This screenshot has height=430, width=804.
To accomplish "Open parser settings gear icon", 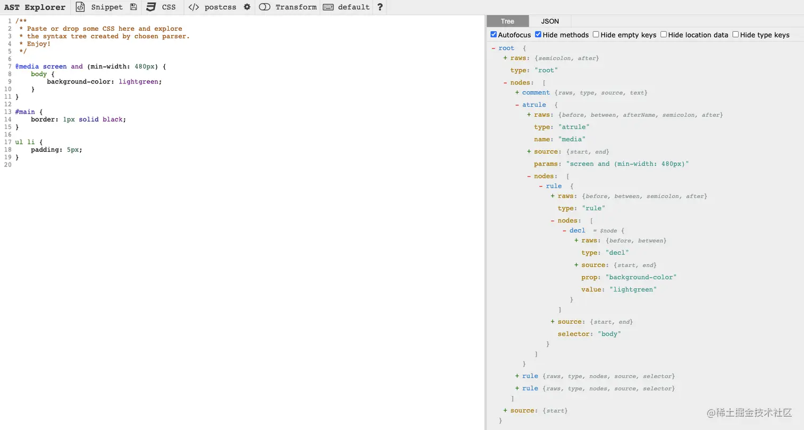I will coord(247,7).
